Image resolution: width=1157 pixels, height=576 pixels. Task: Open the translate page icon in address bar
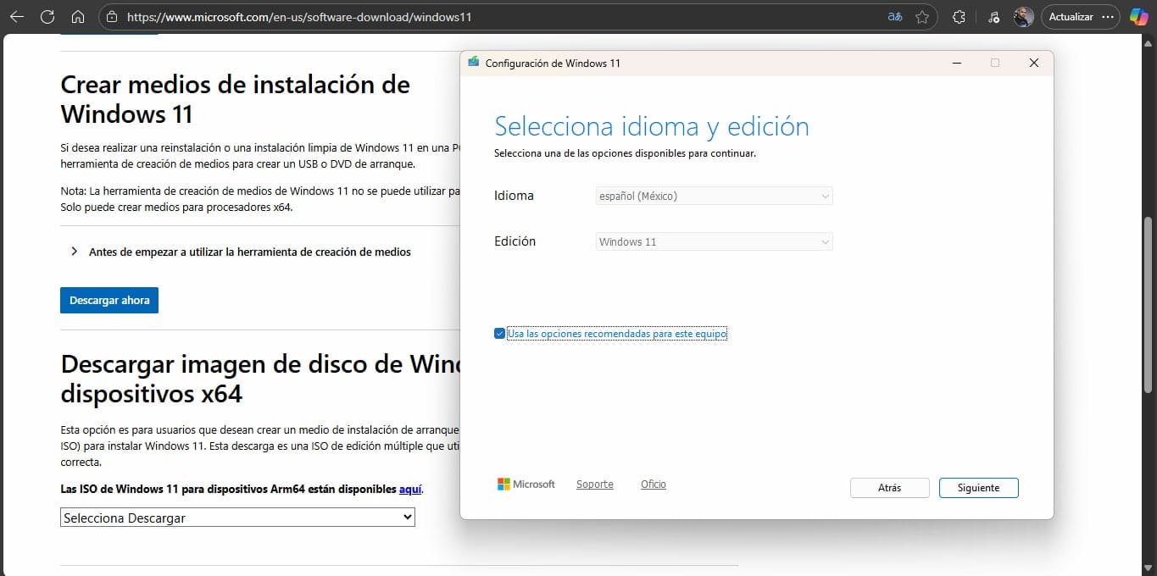click(x=894, y=17)
